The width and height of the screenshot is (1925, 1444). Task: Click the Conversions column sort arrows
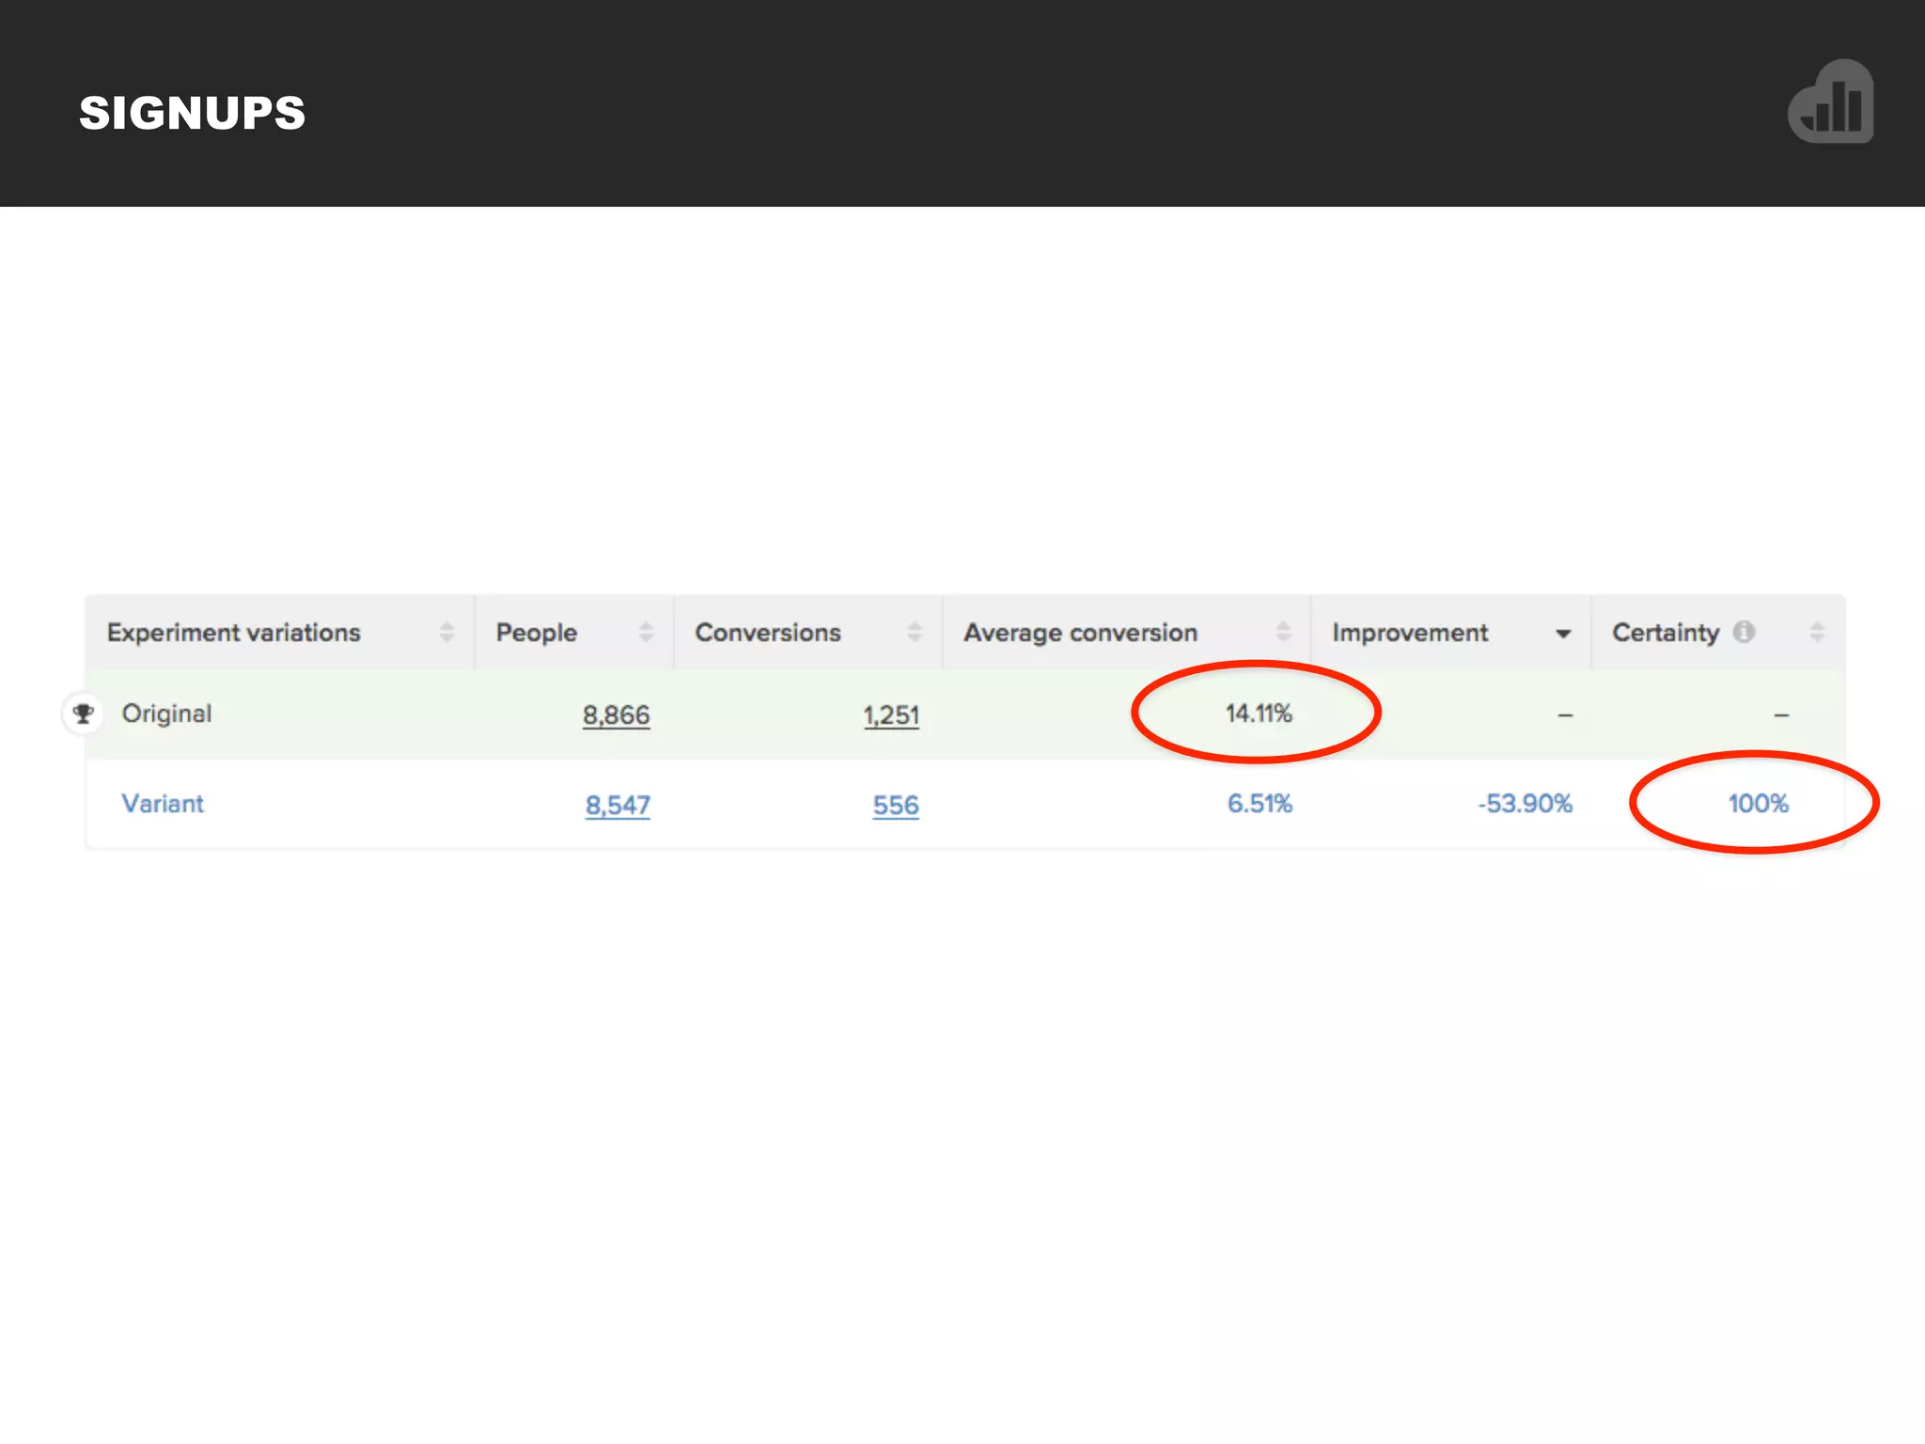[x=915, y=633]
